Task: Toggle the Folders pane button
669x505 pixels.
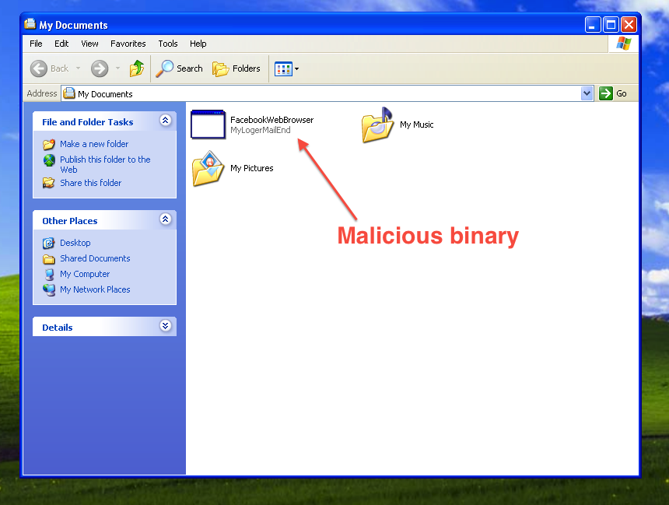Action: 236,68
